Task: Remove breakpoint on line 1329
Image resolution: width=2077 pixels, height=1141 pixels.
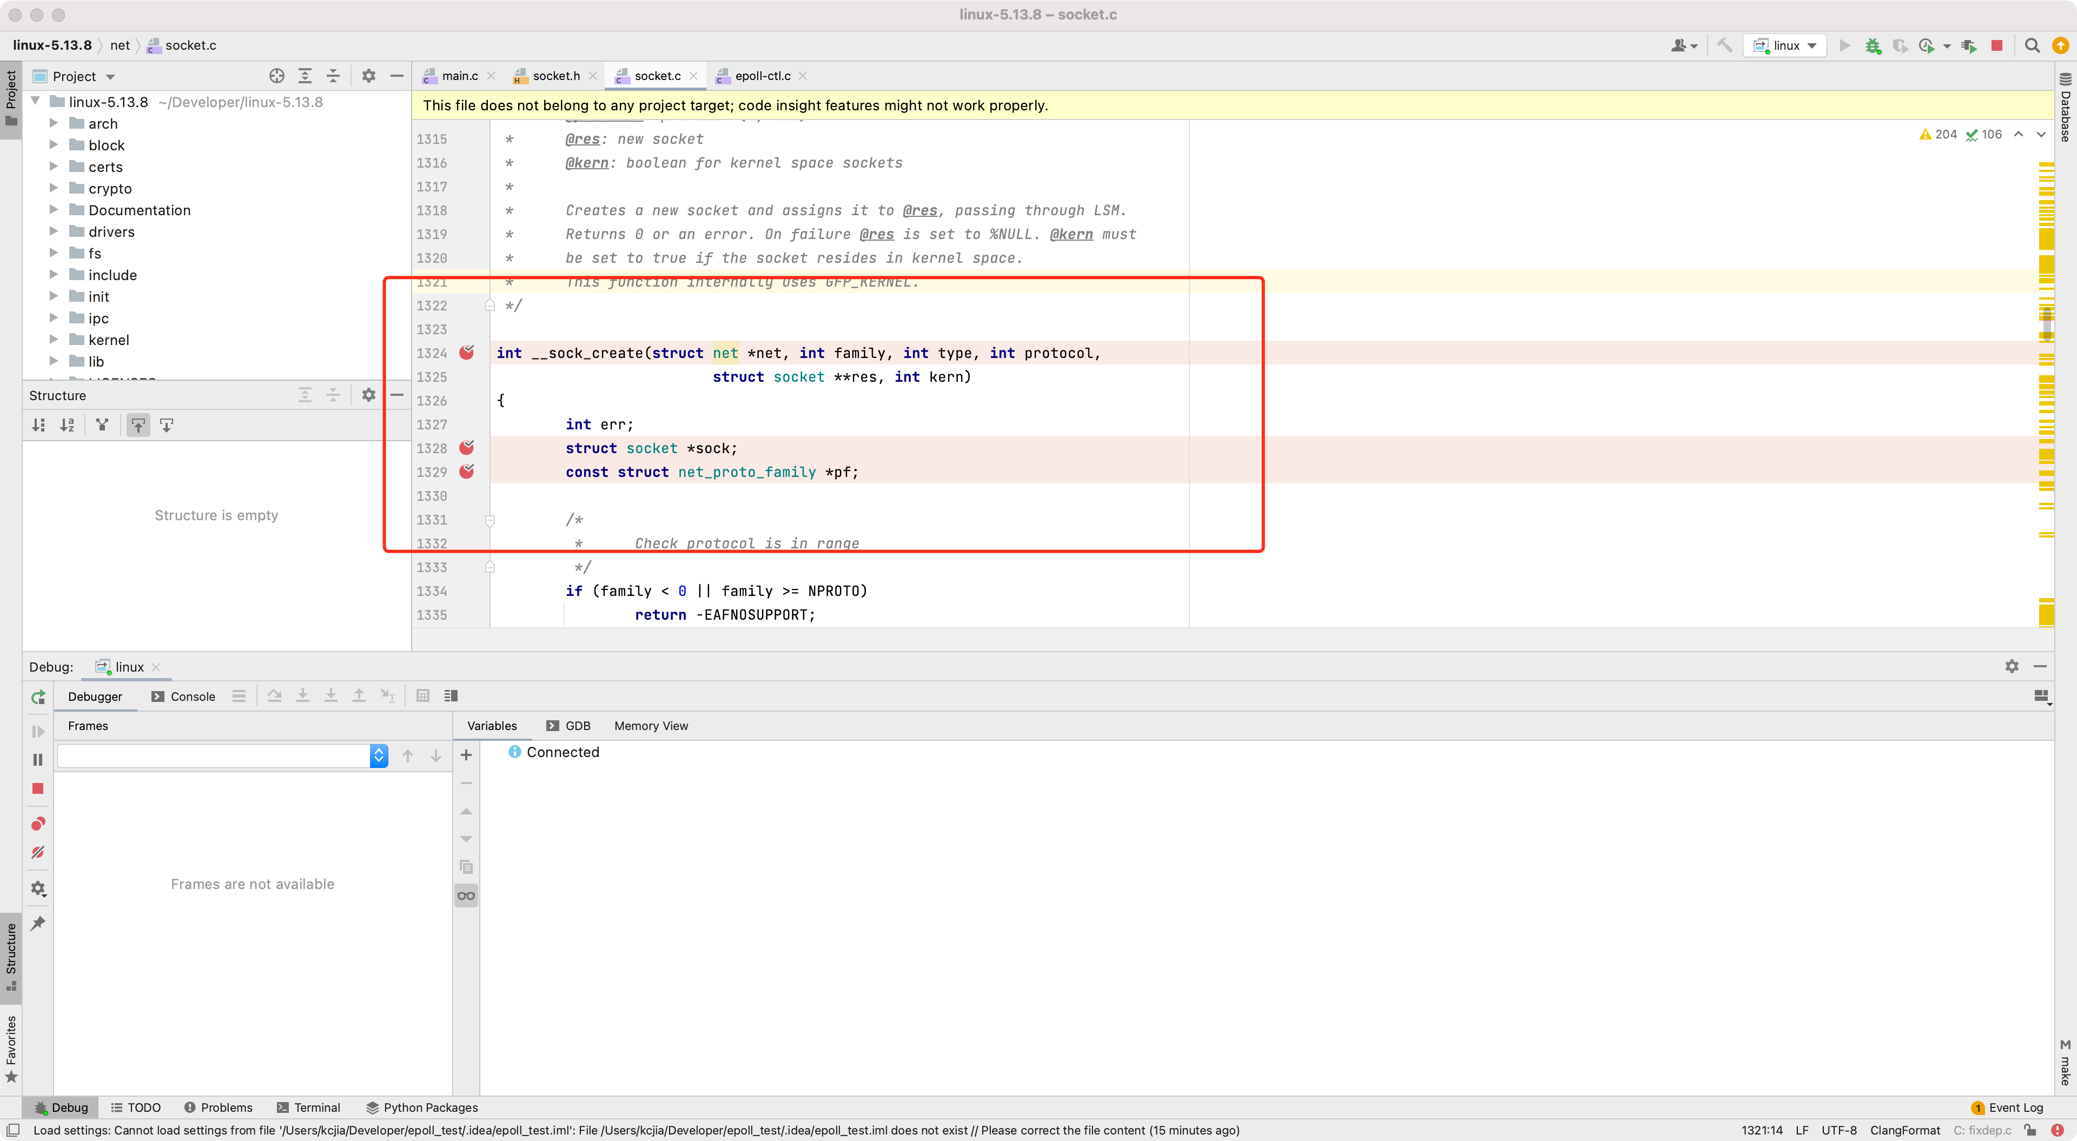Action: point(467,472)
